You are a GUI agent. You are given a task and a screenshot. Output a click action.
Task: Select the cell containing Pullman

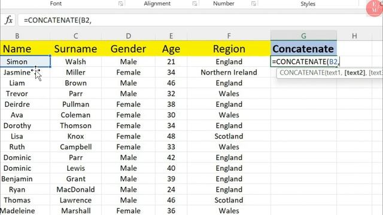click(76, 105)
